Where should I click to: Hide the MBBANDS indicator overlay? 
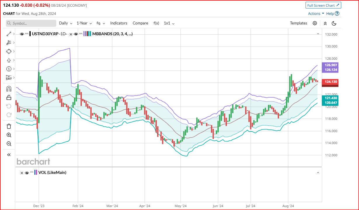76,34
